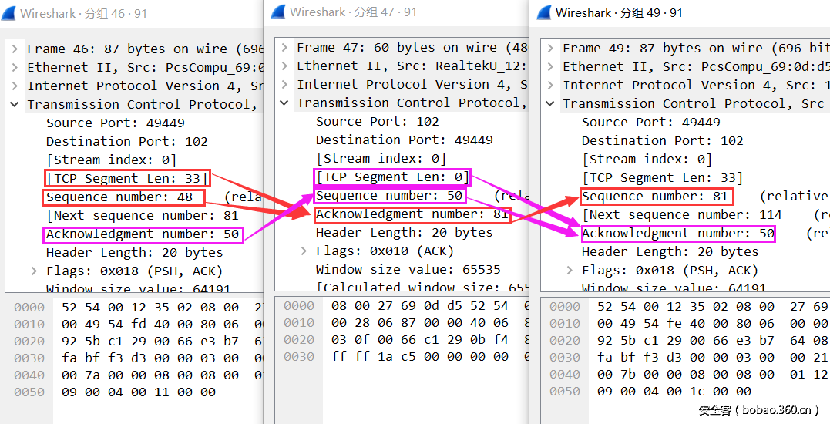Image resolution: width=830 pixels, height=424 pixels.
Task: Expand Internet Protocol Version 4 in packet 47 window
Action: [x=284, y=85]
